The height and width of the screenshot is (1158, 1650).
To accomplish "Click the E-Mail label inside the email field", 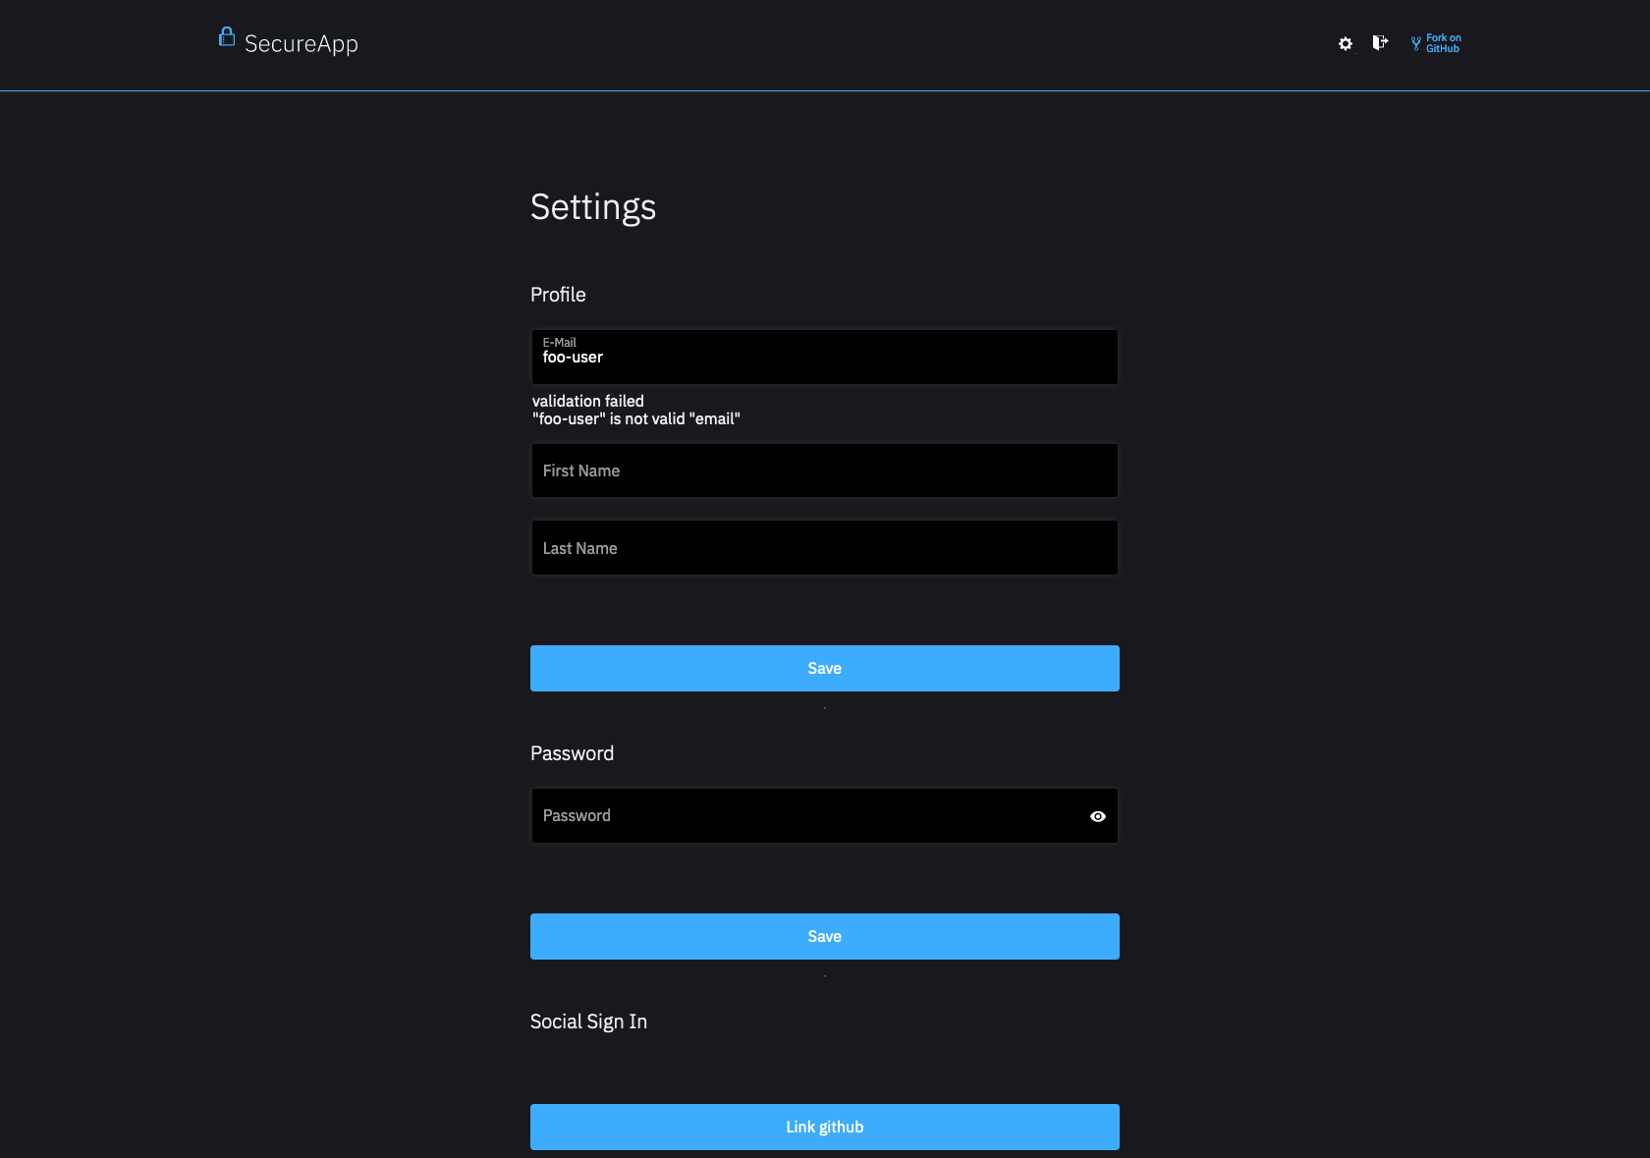I will pos(560,343).
